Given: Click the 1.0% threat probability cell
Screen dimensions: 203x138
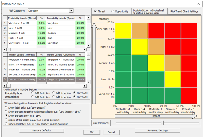Looking at the screenshot, I should (41, 23).
